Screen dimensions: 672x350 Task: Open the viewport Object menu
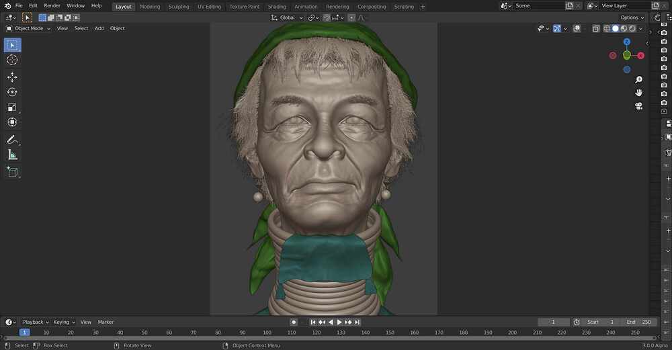click(118, 28)
